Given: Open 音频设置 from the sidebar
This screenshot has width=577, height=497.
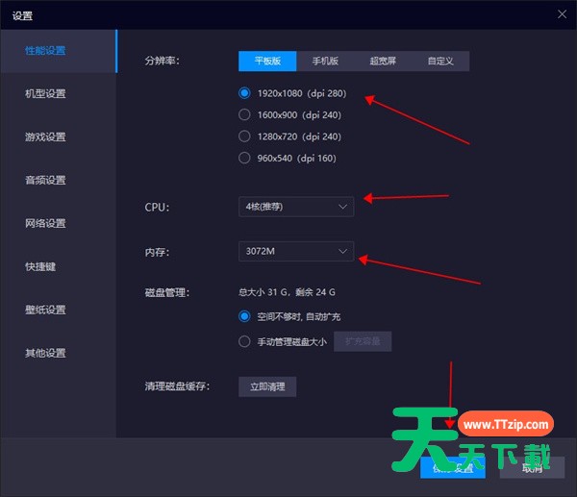Looking at the screenshot, I should point(46,181).
